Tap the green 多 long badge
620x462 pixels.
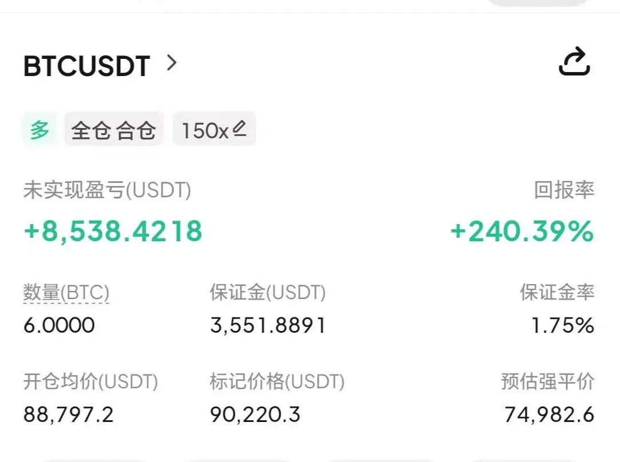tap(40, 130)
